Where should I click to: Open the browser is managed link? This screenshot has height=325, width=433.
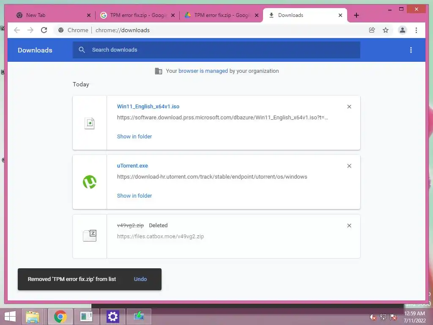pos(203,71)
